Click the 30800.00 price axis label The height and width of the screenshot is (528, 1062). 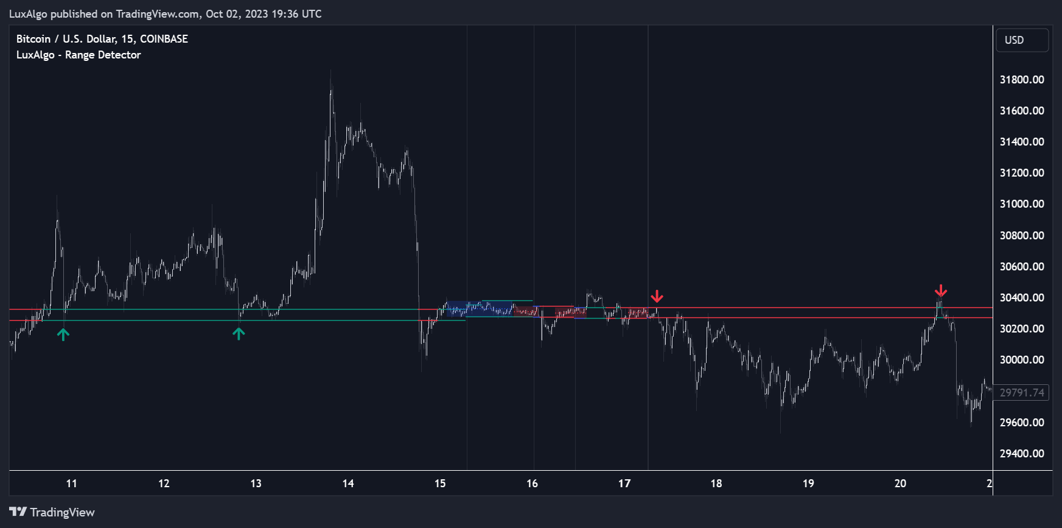click(1022, 236)
